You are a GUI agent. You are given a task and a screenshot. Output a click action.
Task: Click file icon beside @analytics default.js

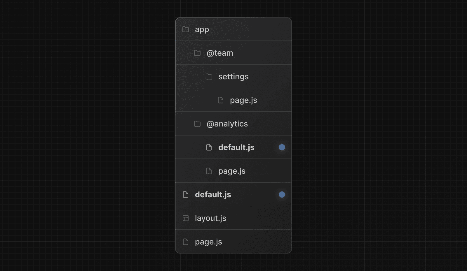click(209, 147)
